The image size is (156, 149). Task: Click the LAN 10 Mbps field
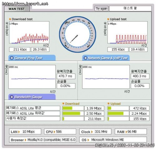click(x=25, y=132)
